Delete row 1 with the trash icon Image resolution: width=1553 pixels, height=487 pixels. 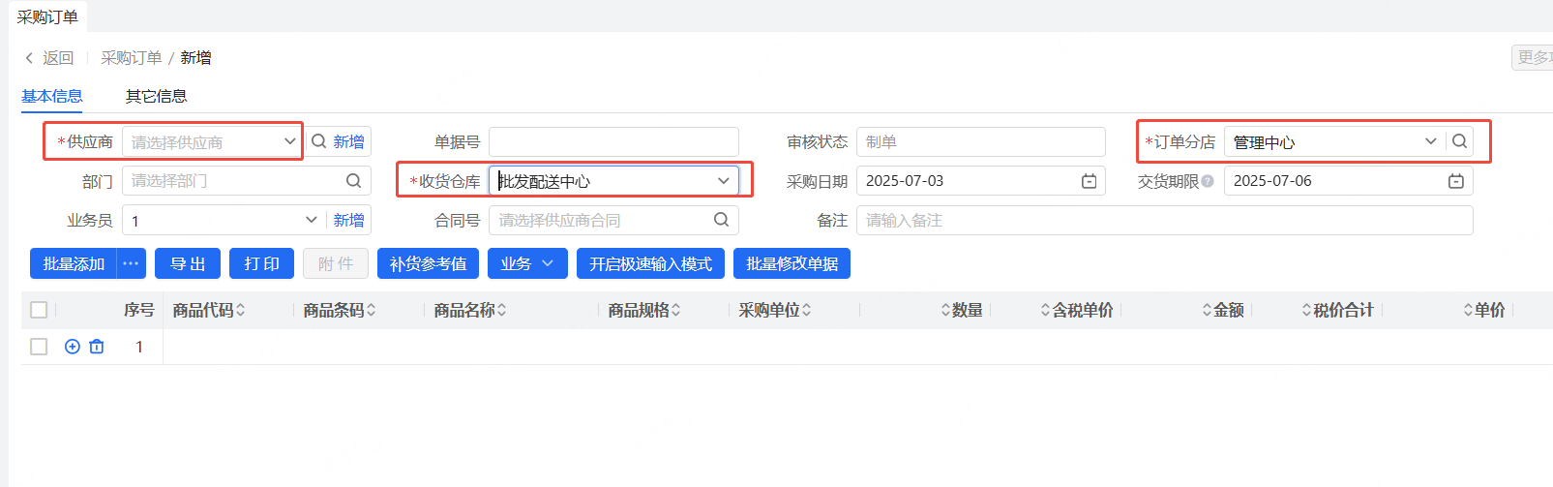pos(97,347)
